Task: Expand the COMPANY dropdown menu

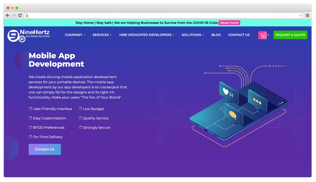Action: pyautogui.click(x=75, y=35)
